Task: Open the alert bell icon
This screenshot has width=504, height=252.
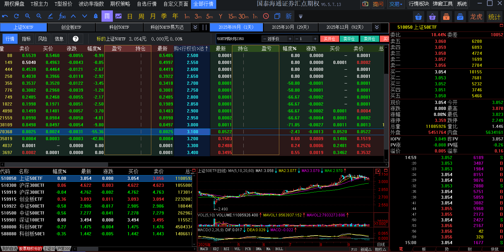Action: tap(96, 16)
